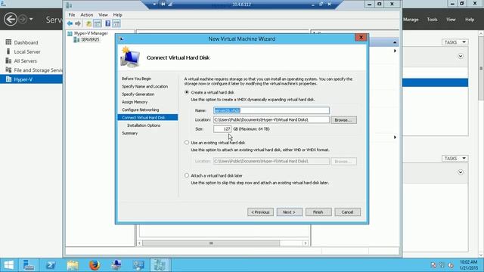Click horizontal scrollbar right arrow
The width and height of the screenshot is (484, 272).
tap(306, 243)
